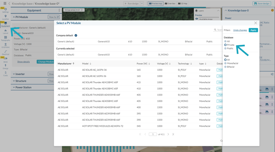Image resolution: width=275 pixels, height=152 pixels.
Task: Go to next page of results
Action: coord(168,134)
